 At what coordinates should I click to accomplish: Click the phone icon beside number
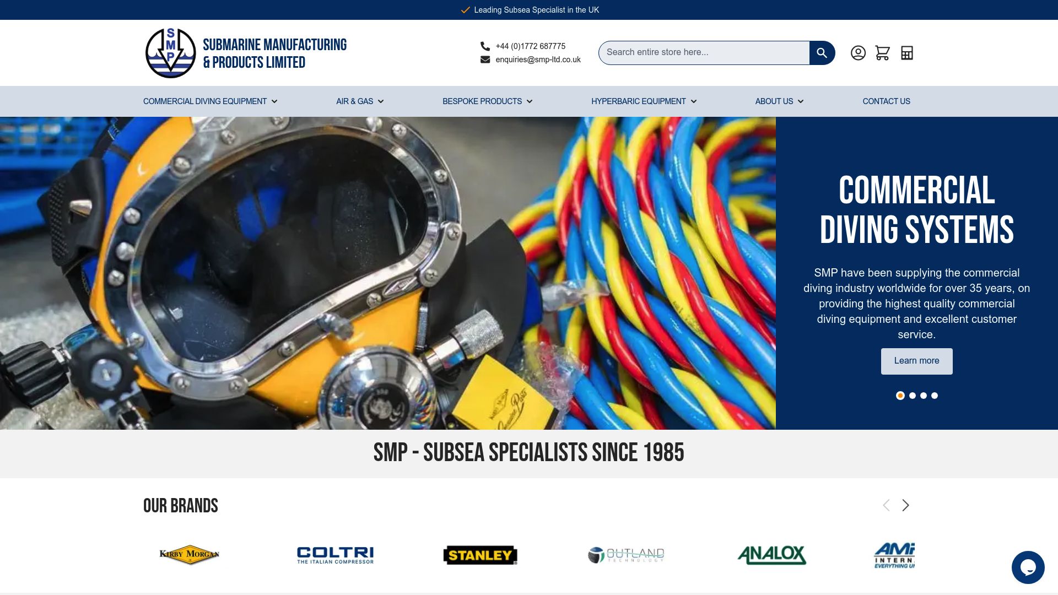tap(485, 46)
